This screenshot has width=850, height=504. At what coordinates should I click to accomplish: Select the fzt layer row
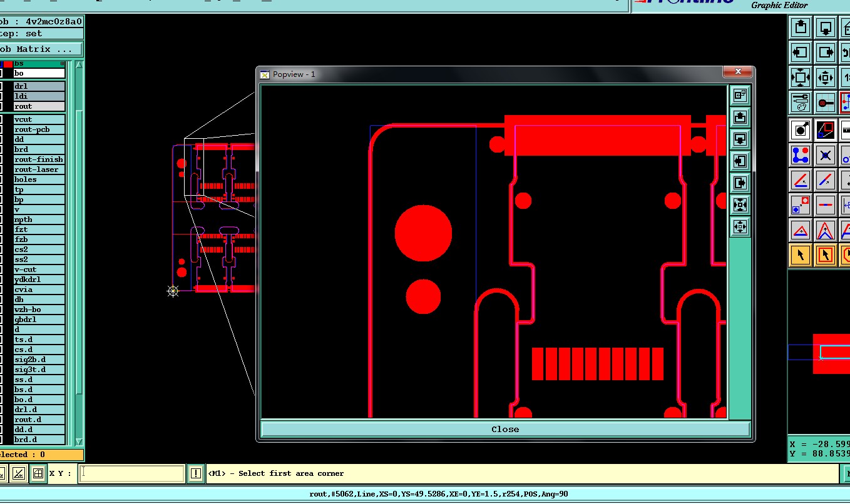click(39, 229)
